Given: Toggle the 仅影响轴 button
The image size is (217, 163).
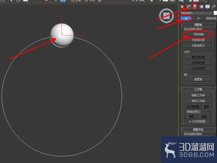Looking at the screenshot, I should coord(198,34).
